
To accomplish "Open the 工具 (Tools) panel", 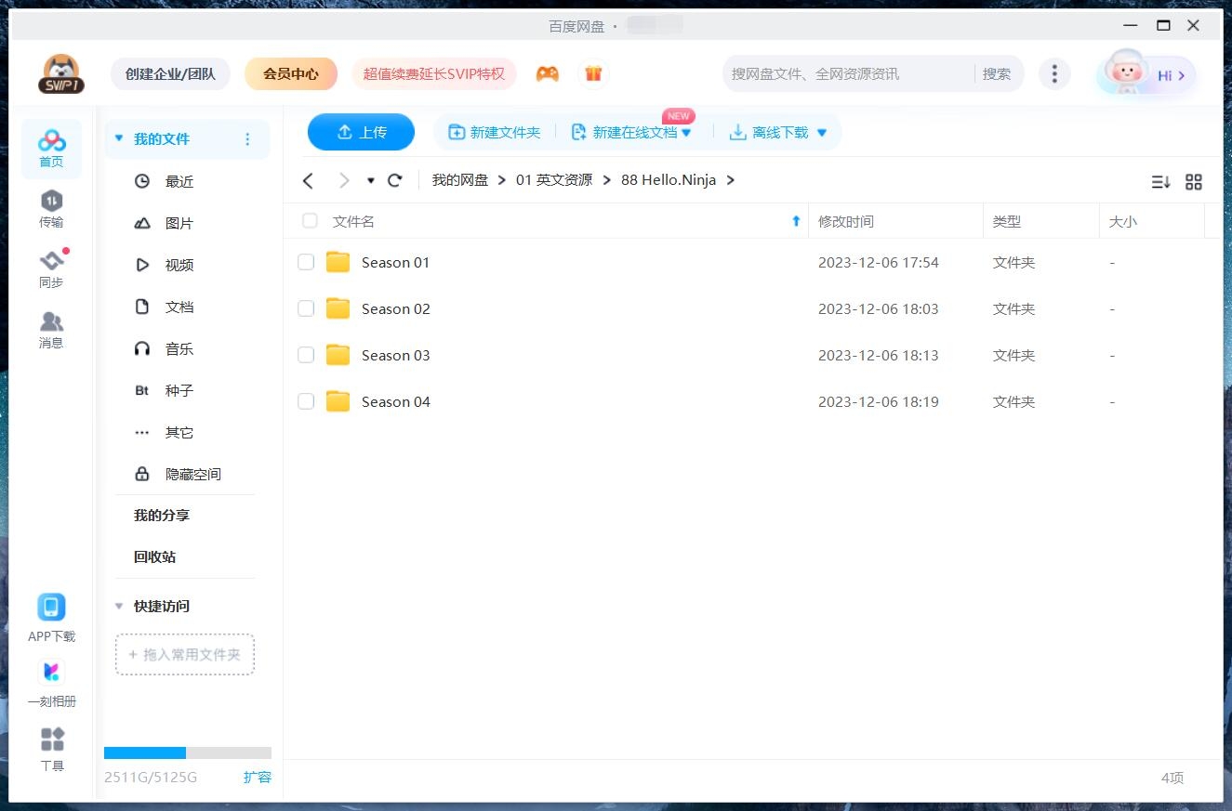I will (51, 743).
